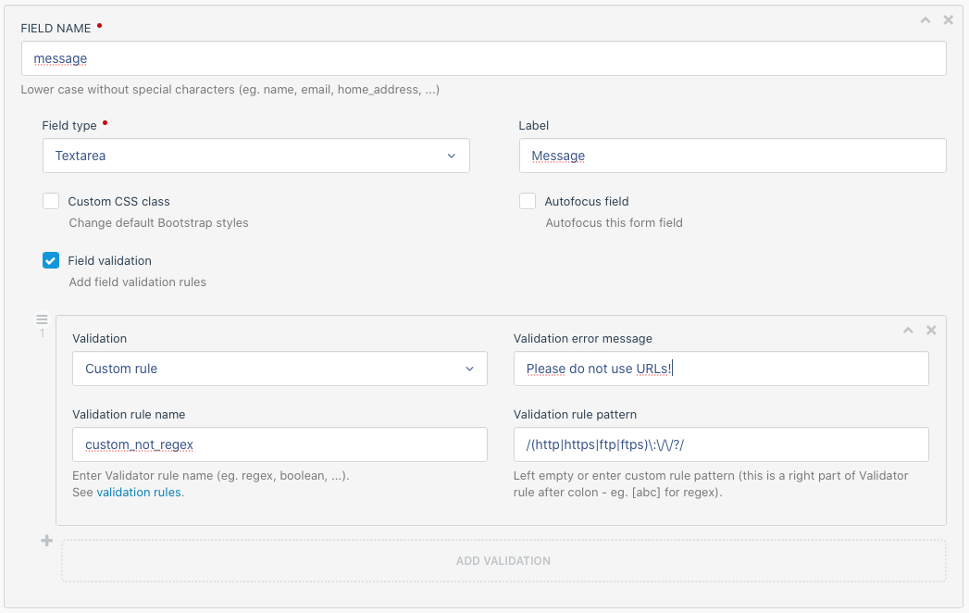
Task: Open the Field type Textarea dropdown
Action: 255,156
